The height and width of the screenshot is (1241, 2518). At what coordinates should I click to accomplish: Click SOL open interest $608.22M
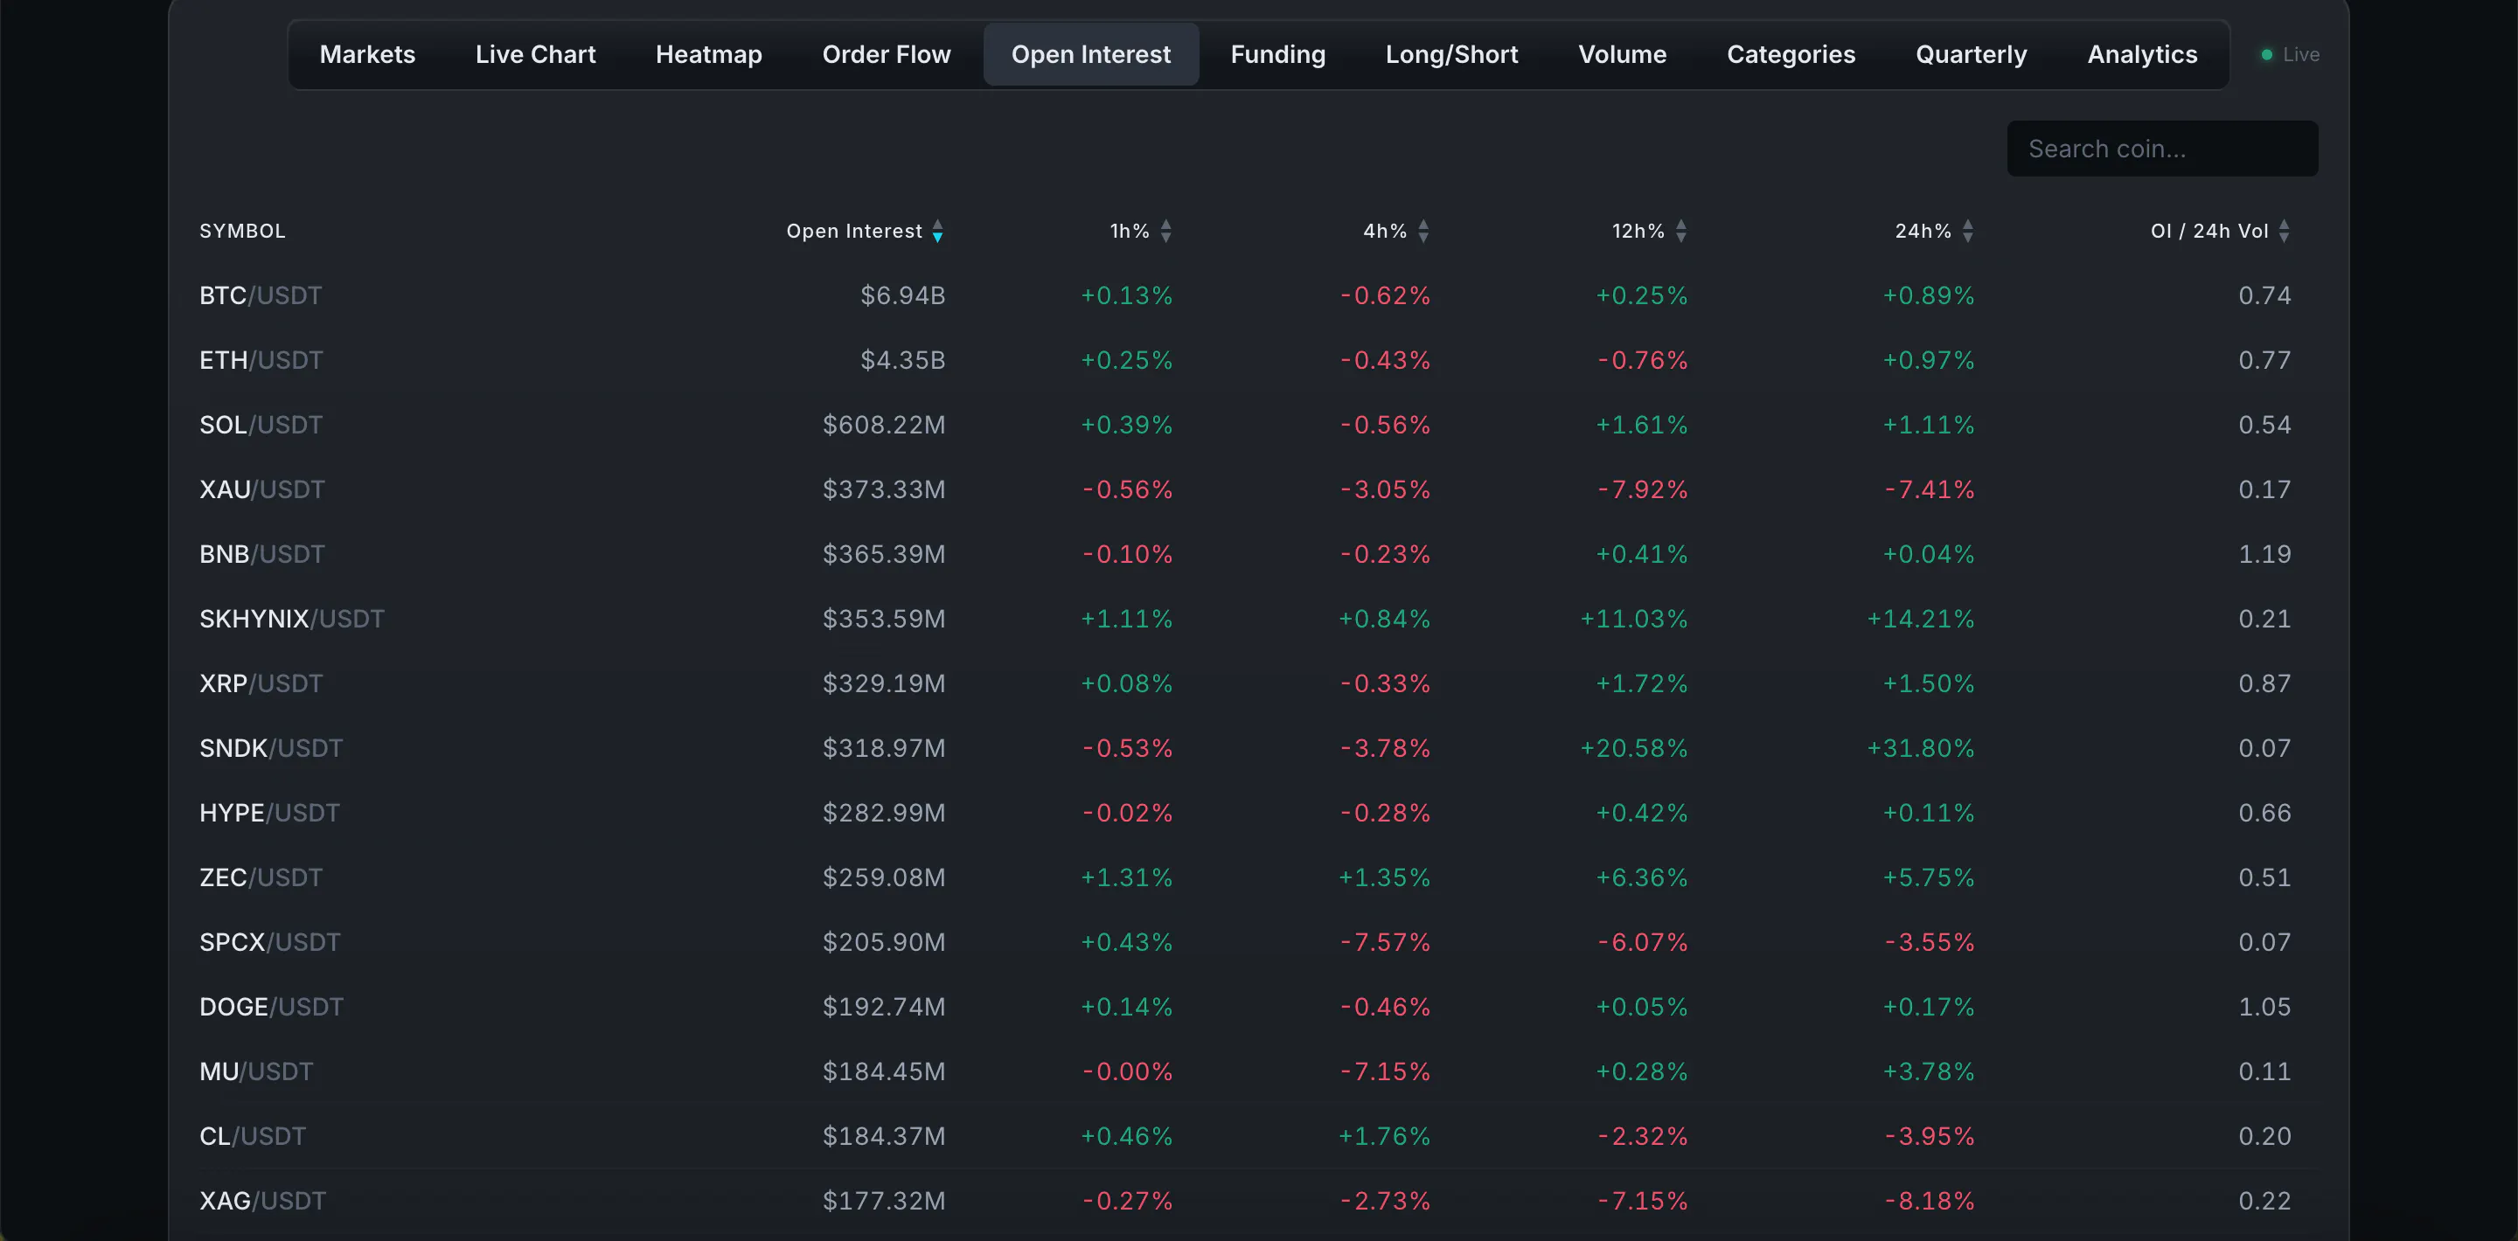click(x=885, y=425)
